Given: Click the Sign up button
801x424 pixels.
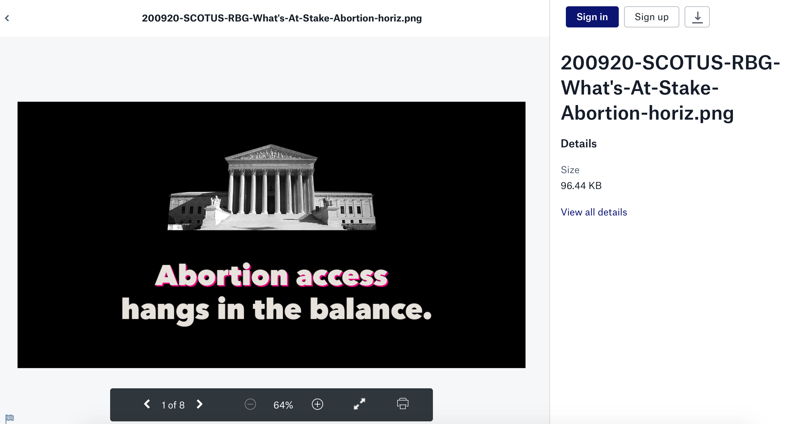Looking at the screenshot, I should coord(652,17).
